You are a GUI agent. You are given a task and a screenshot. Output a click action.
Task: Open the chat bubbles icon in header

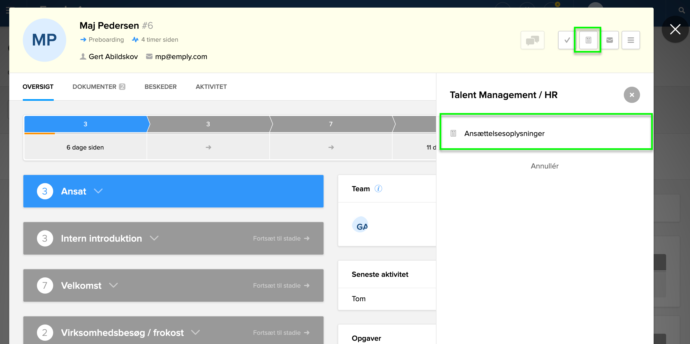pos(532,40)
